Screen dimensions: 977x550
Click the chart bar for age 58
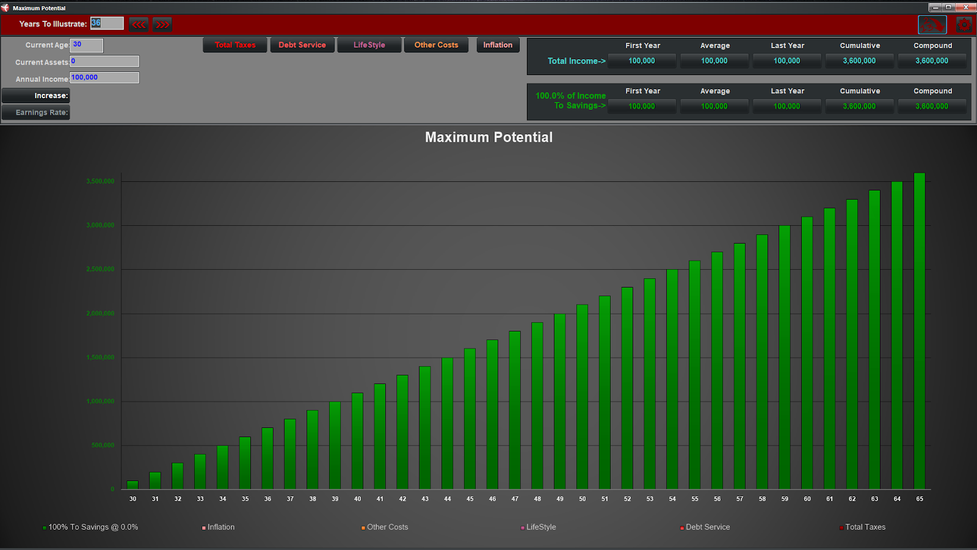(x=762, y=362)
